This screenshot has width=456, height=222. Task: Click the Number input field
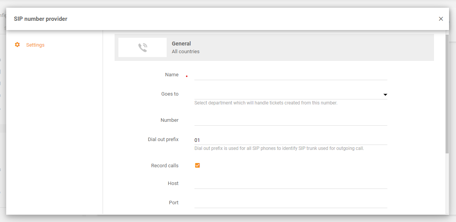(289, 121)
